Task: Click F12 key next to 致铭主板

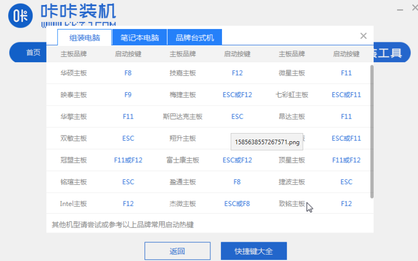Action: click(x=346, y=204)
